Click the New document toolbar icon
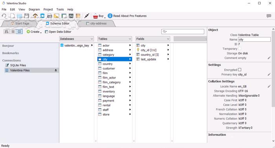Screen dimensions: 275x148 point(12,16)
